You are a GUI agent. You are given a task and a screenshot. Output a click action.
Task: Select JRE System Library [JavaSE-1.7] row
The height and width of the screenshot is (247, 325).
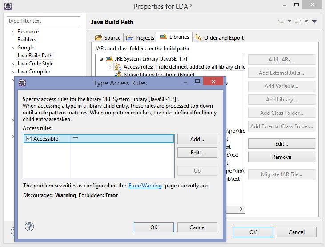(x=151, y=59)
